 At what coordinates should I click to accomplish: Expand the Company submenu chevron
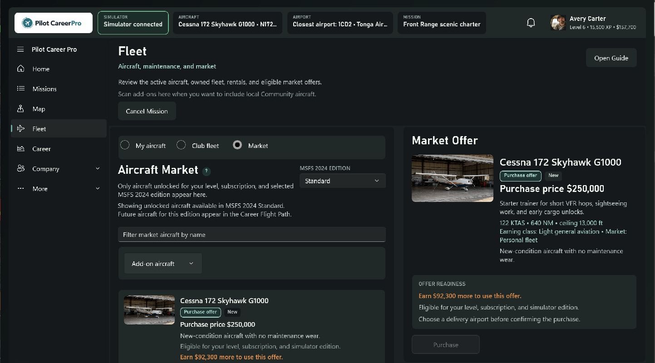click(98, 169)
